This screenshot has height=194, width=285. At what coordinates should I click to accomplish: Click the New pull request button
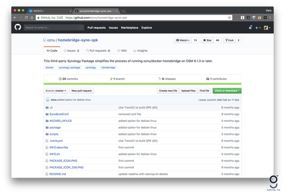click(x=81, y=91)
